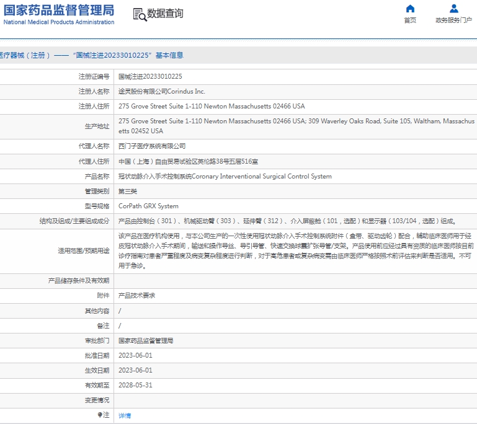Select attachment value 产品技术要求
The image size is (477, 424).
click(x=136, y=296)
